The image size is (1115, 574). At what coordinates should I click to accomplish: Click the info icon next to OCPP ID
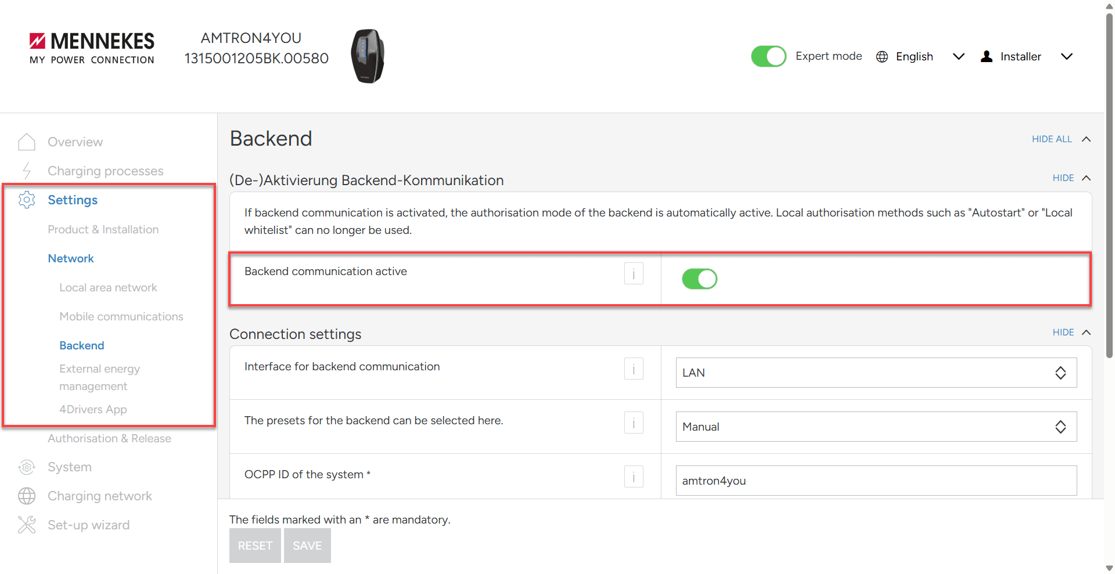click(634, 476)
